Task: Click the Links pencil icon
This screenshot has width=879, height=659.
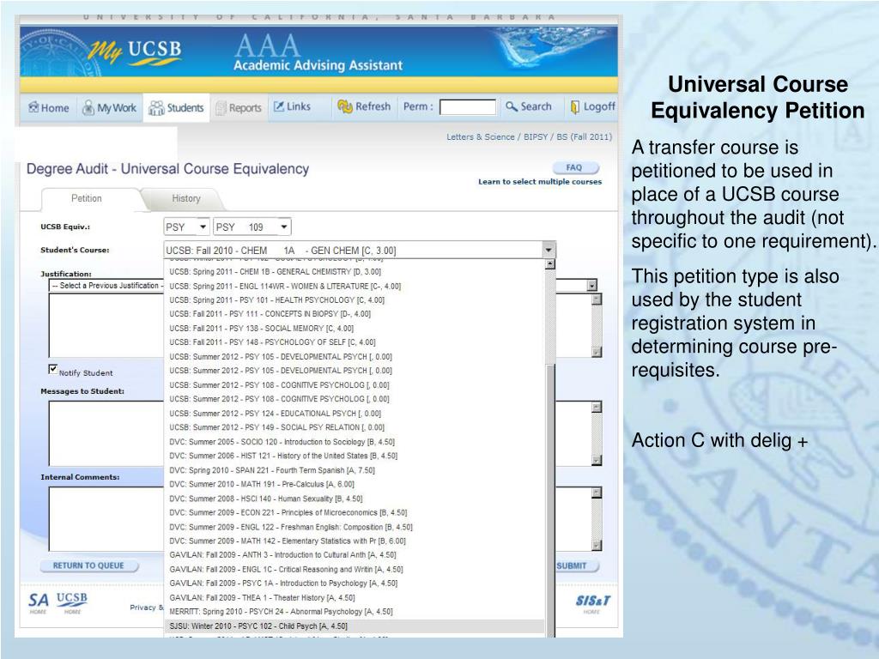Action: pyautogui.click(x=279, y=106)
